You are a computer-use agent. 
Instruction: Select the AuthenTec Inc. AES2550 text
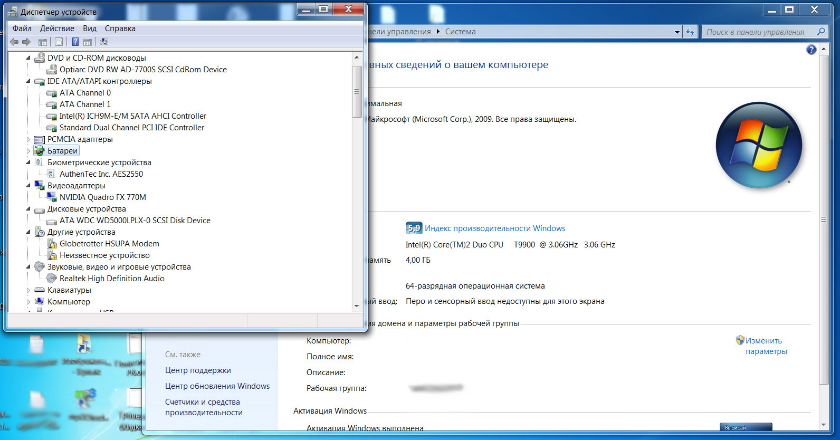pyautogui.click(x=101, y=174)
